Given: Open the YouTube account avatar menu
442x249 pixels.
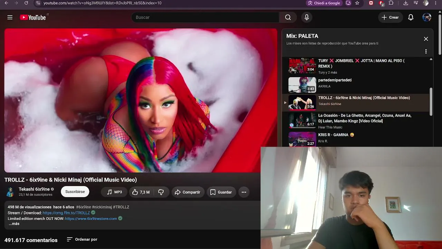Looking at the screenshot, I should coord(427,17).
